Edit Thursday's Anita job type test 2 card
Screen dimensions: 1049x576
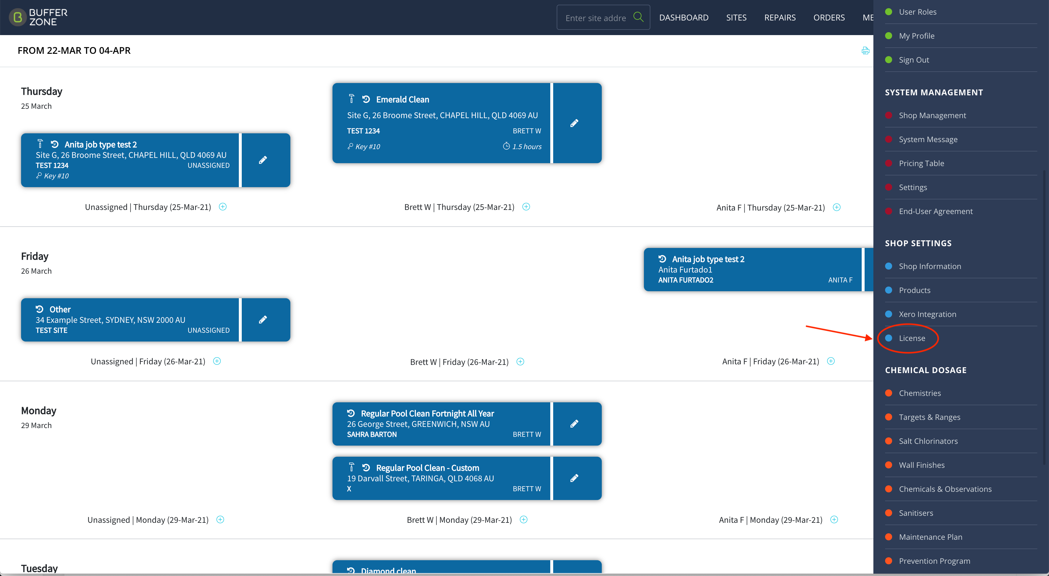pyautogui.click(x=263, y=160)
